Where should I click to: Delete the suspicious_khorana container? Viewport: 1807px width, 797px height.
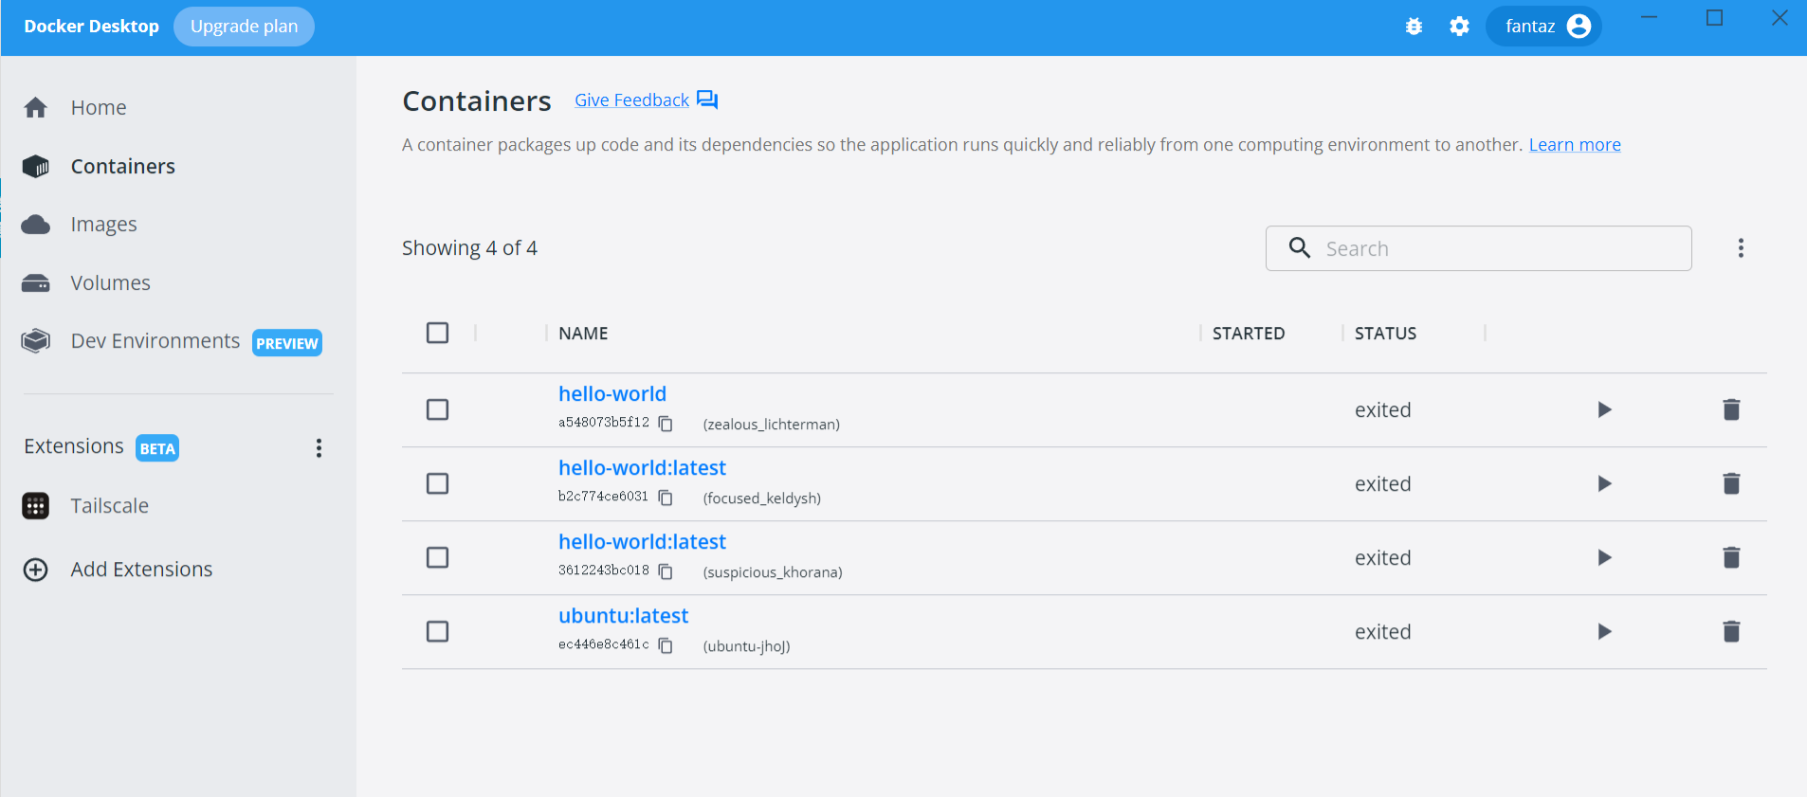1731,557
